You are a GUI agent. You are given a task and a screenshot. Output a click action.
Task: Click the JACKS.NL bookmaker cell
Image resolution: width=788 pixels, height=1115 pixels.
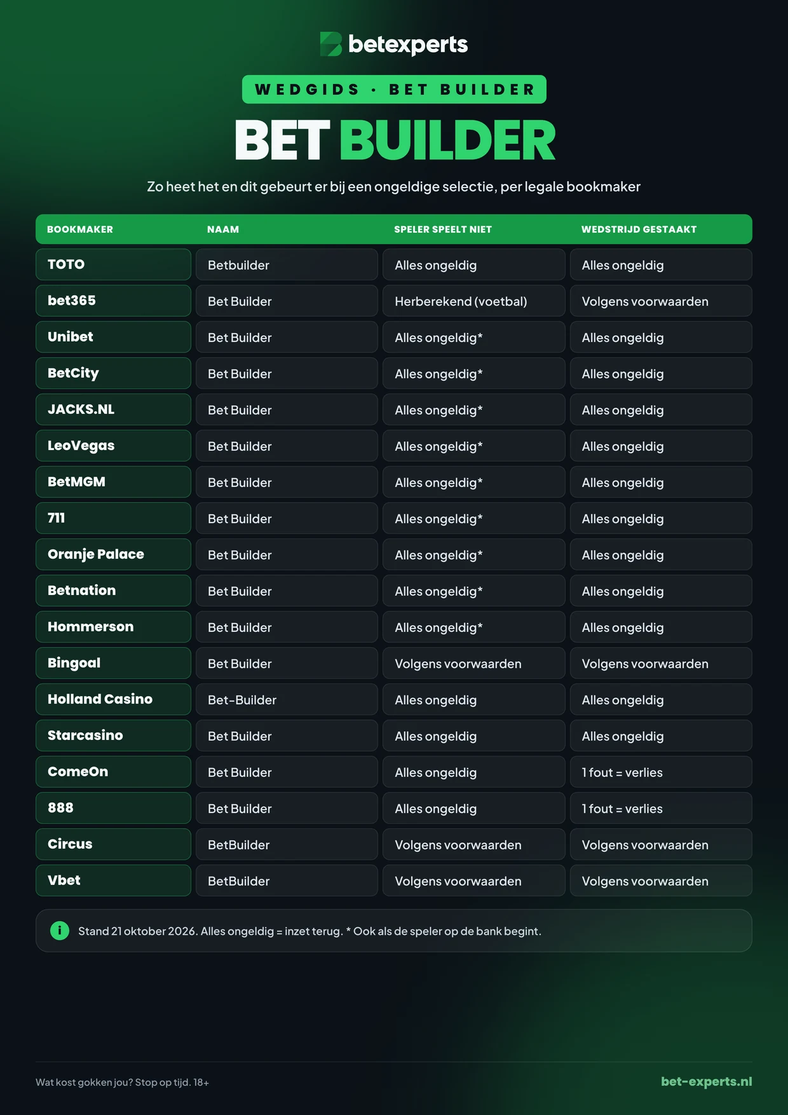(113, 409)
